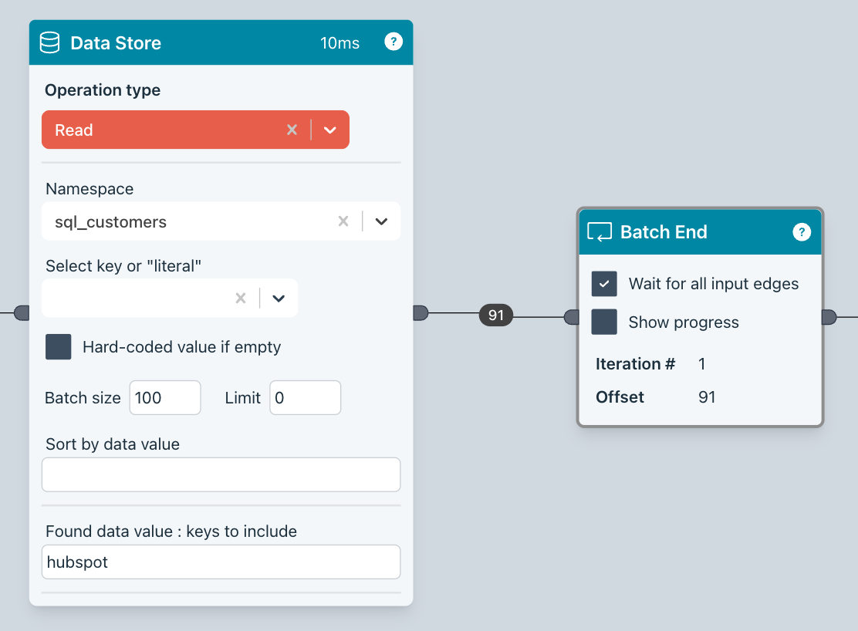Click the Limit input field
Image resolution: width=858 pixels, height=631 pixels.
coord(305,398)
